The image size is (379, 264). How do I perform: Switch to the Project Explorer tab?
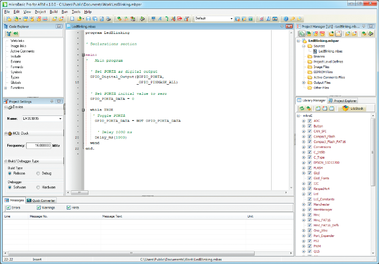(x=343, y=101)
